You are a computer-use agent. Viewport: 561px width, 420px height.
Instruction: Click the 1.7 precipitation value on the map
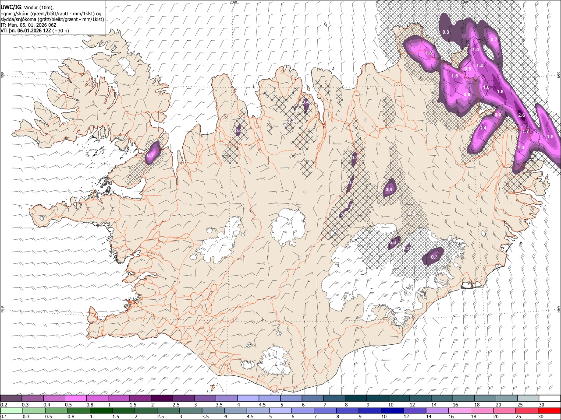click(526, 131)
